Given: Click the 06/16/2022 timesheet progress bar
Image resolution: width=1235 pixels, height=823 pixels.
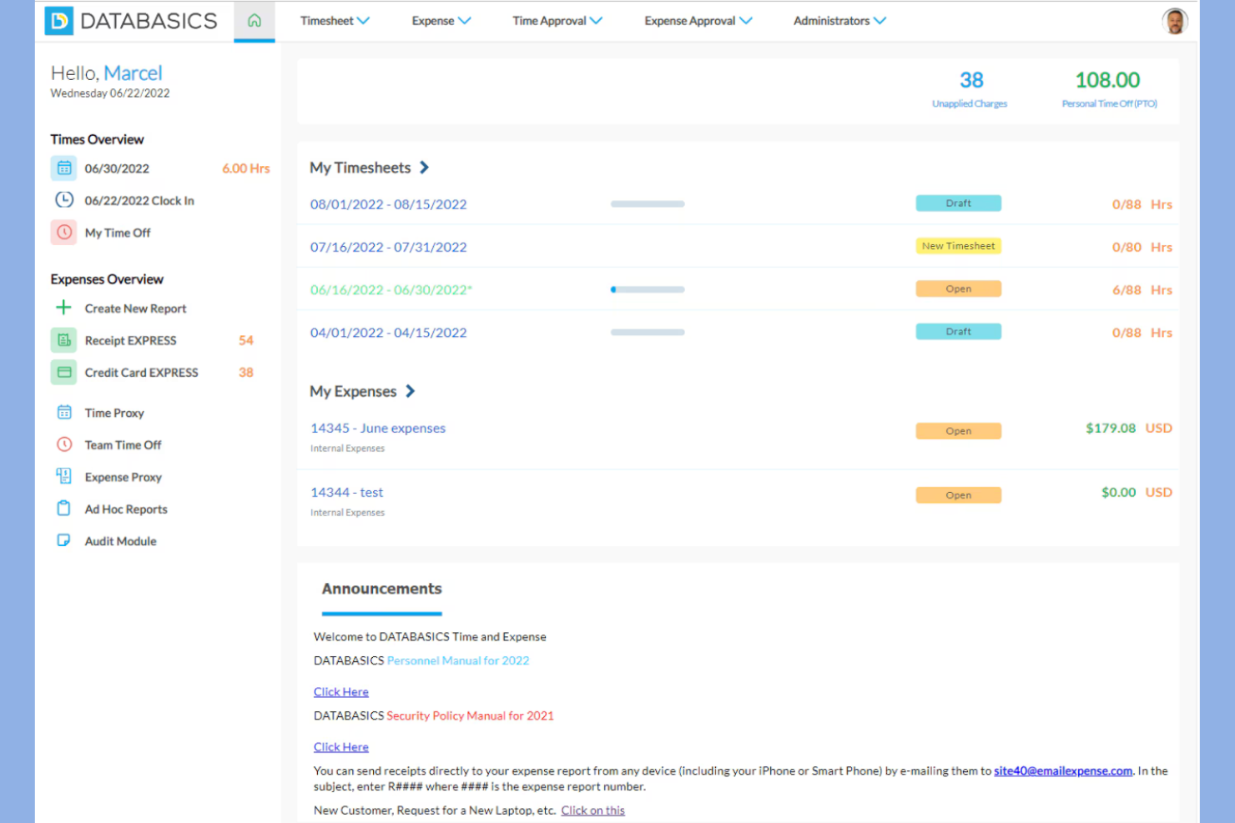Looking at the screenshot, I should click(648, 289).
